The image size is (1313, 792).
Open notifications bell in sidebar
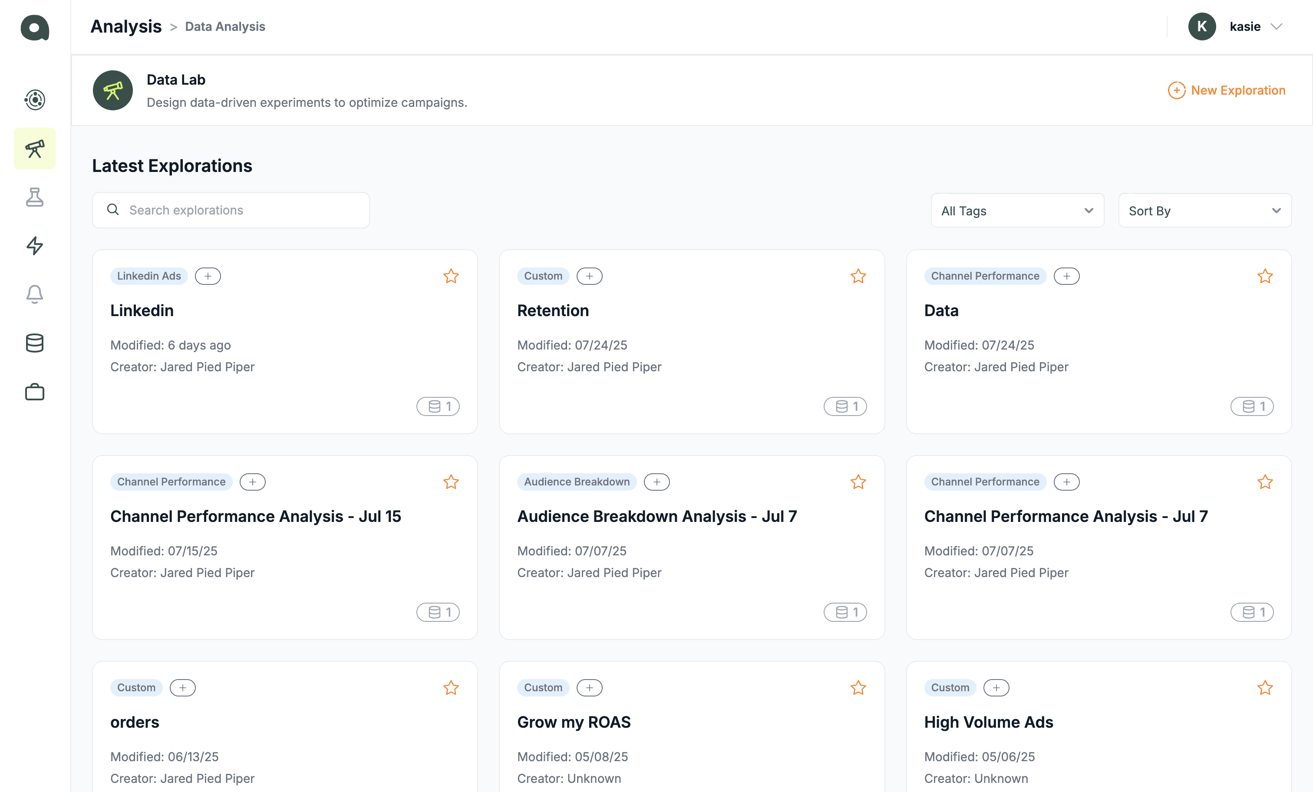click(35, 294)
